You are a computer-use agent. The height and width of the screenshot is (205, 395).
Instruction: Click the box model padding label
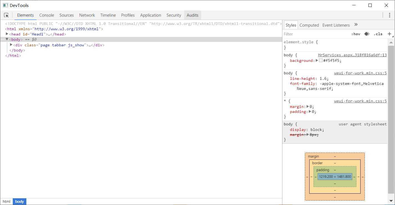tap(323, 170)
